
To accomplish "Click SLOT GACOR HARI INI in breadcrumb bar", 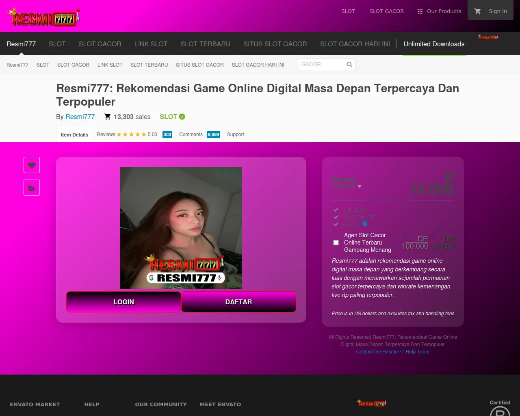I will [258, 65].
